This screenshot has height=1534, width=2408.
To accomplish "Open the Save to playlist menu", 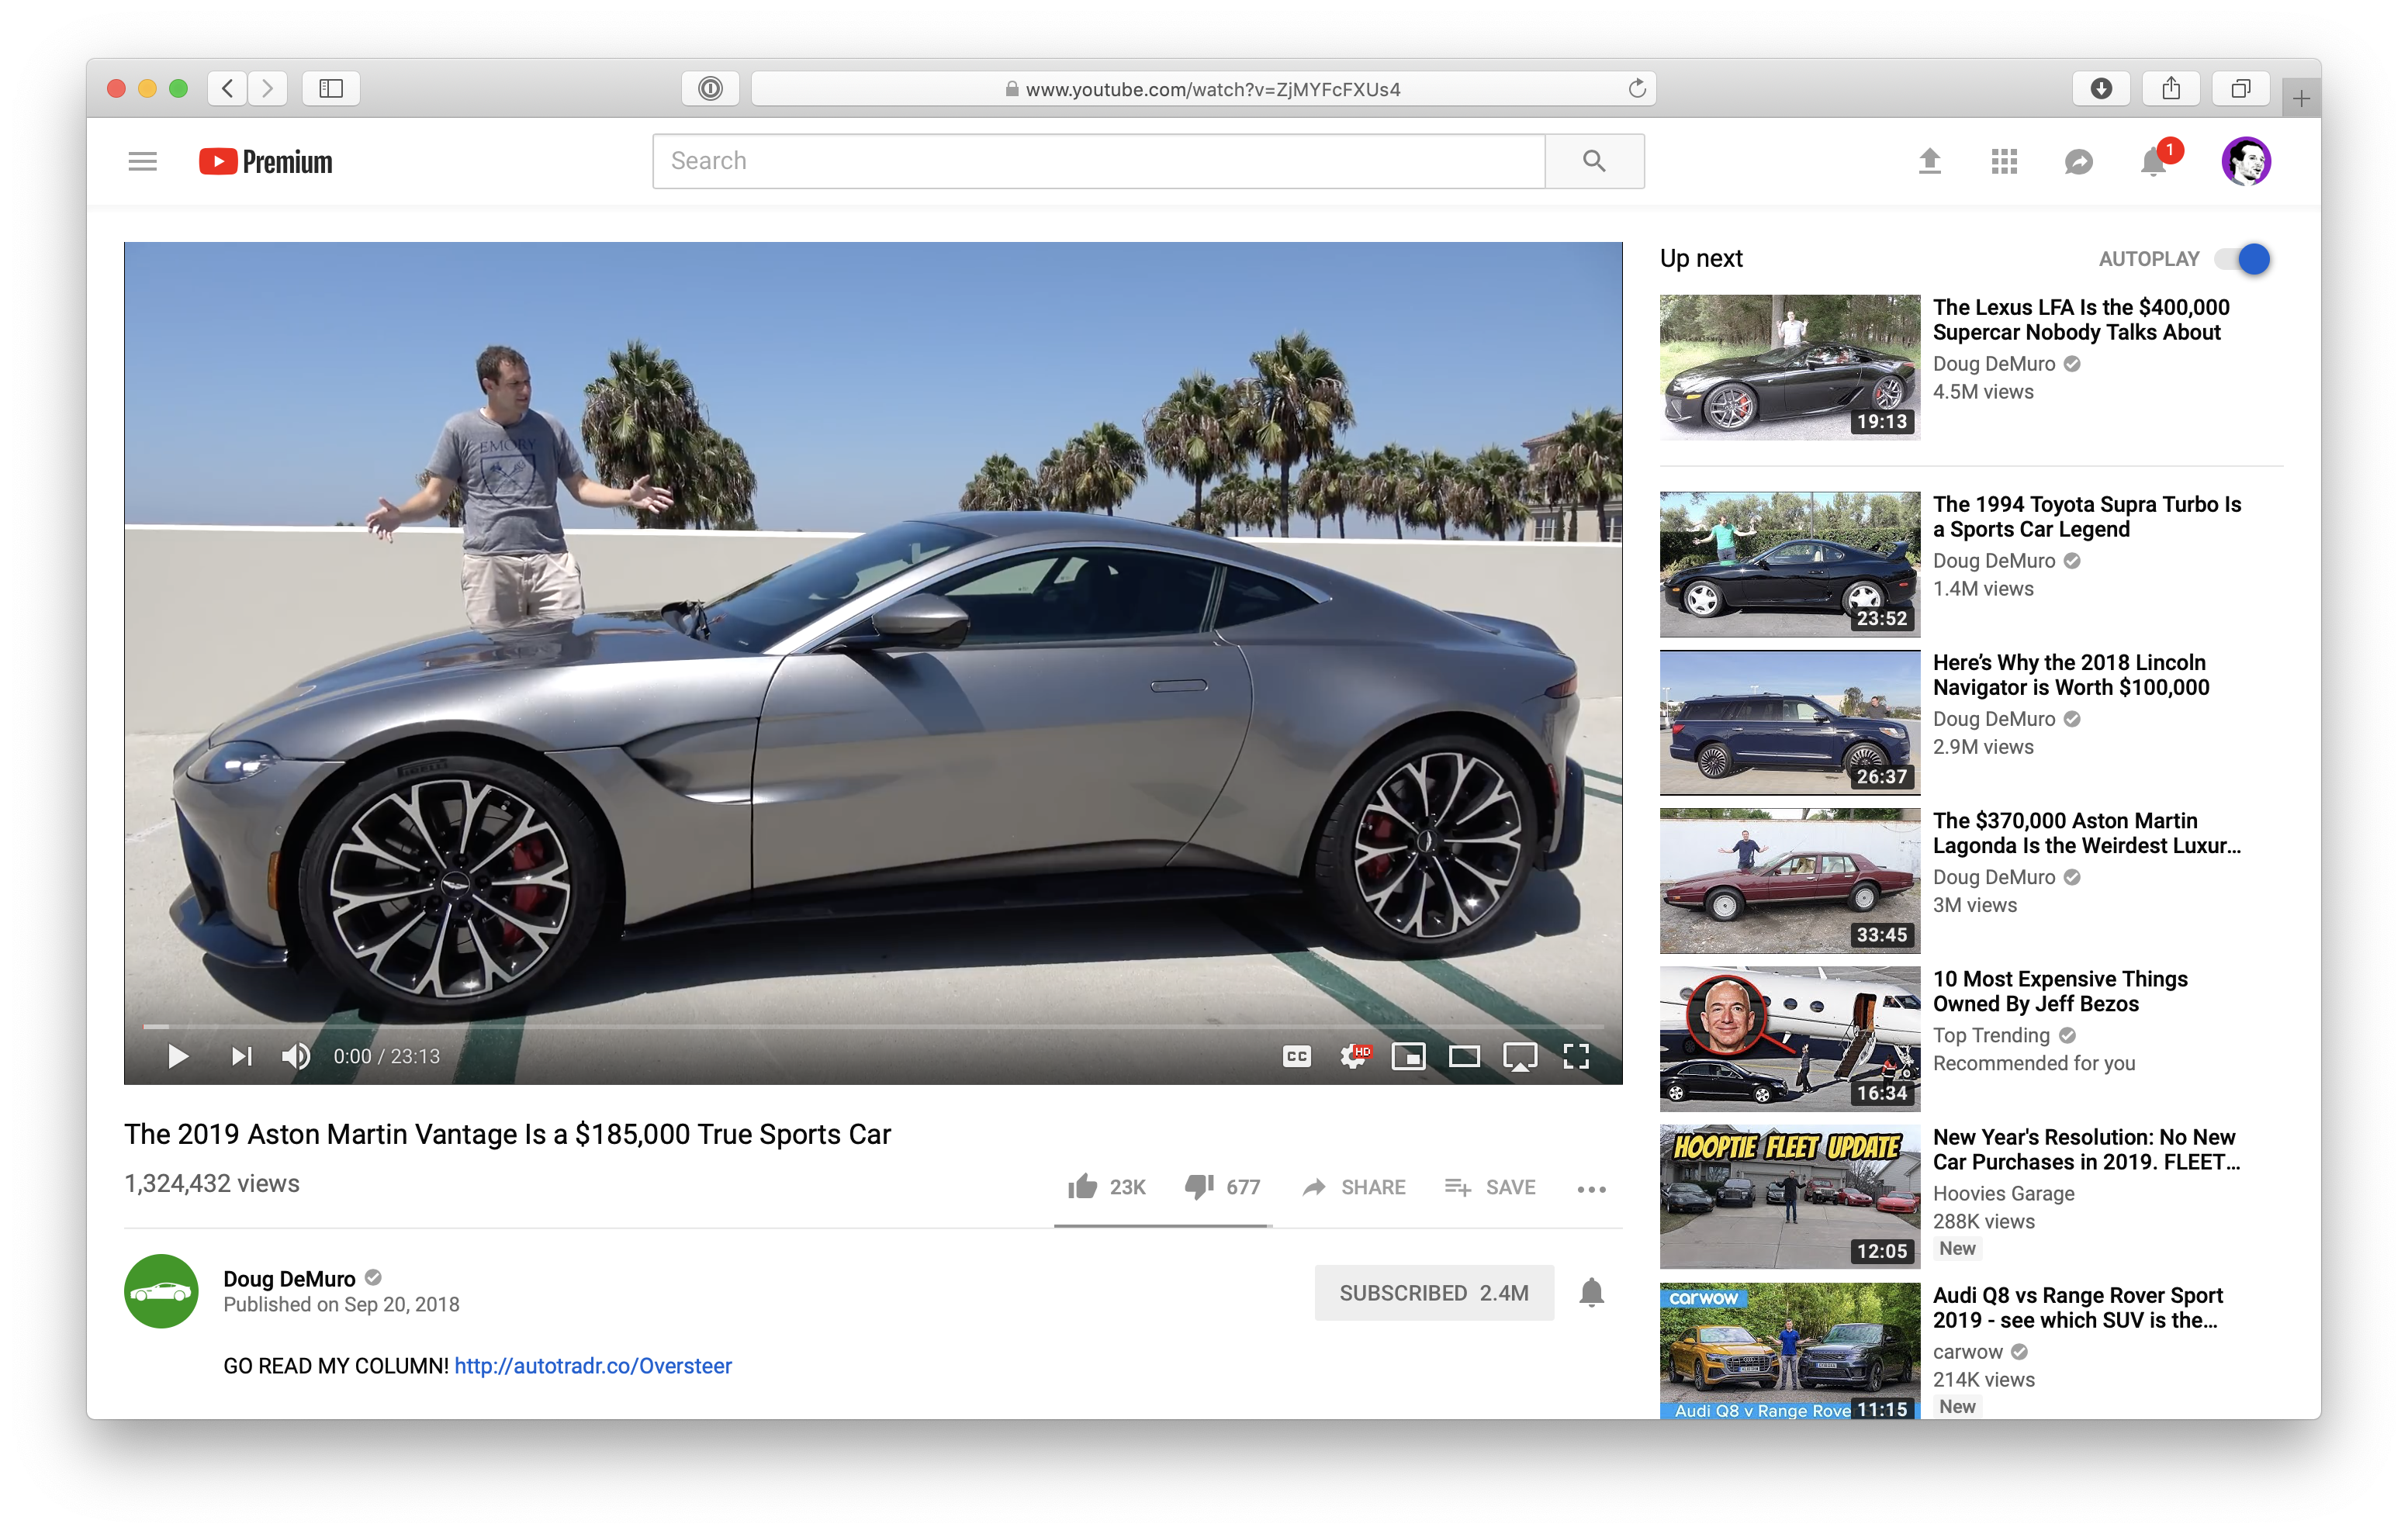I will (x=1490, y=1187).
